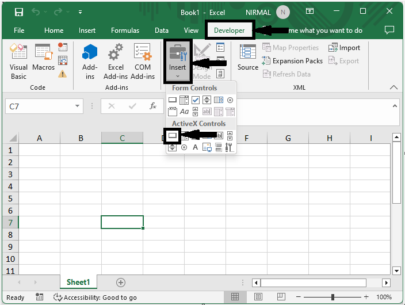
Task: Collapse the ribbon
Action: point(393,87)
